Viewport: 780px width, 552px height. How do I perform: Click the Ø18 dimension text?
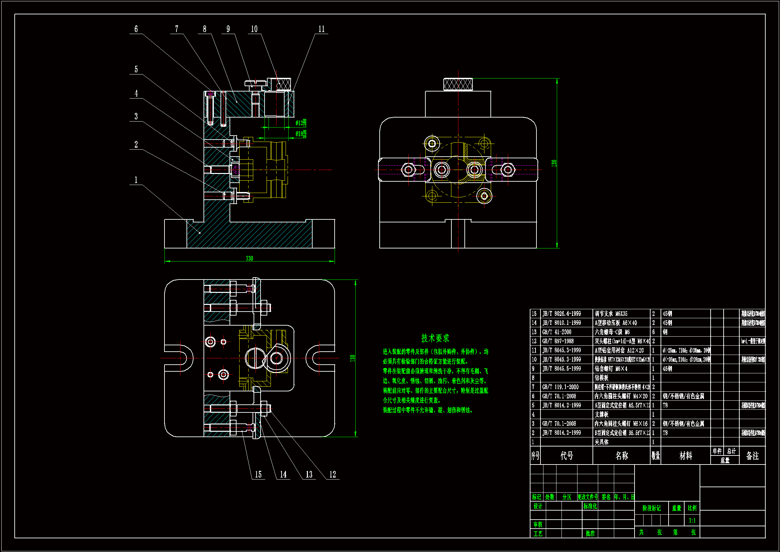(x=300, y=134)
